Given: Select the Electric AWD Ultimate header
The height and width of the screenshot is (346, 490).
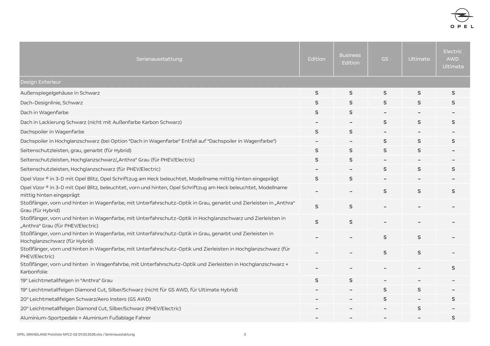Looking at the screenshot, I should click(x=453, y=59).
